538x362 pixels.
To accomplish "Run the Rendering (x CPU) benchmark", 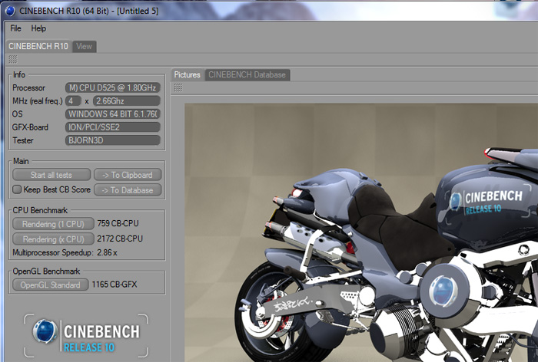I will [53, 239].
